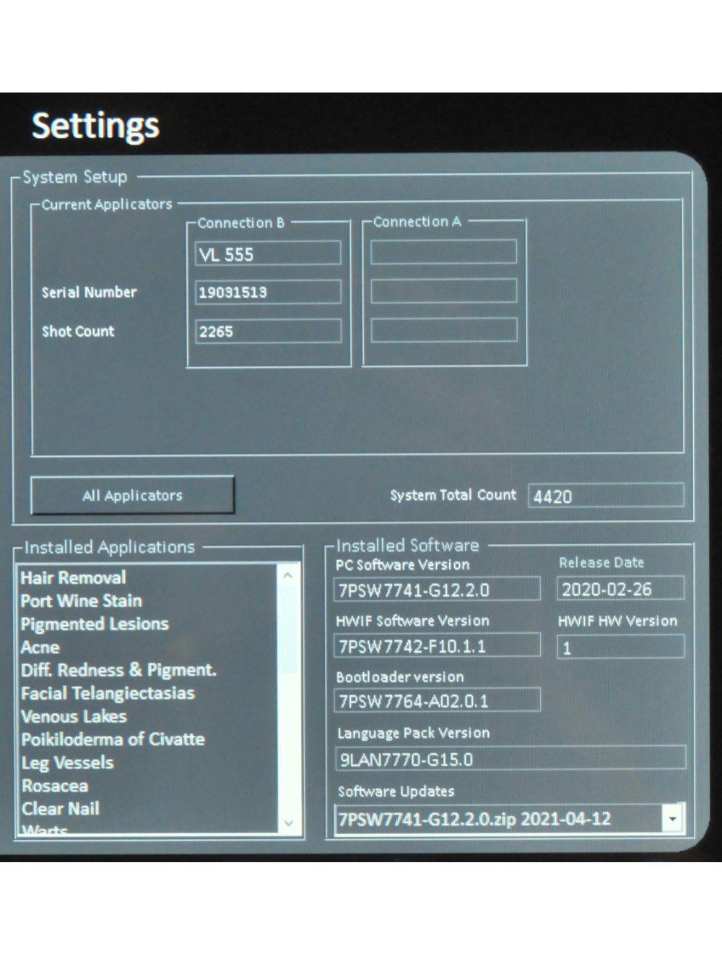
Task: Choose Pigmented Lesions from the list
Action: point(94,624)
